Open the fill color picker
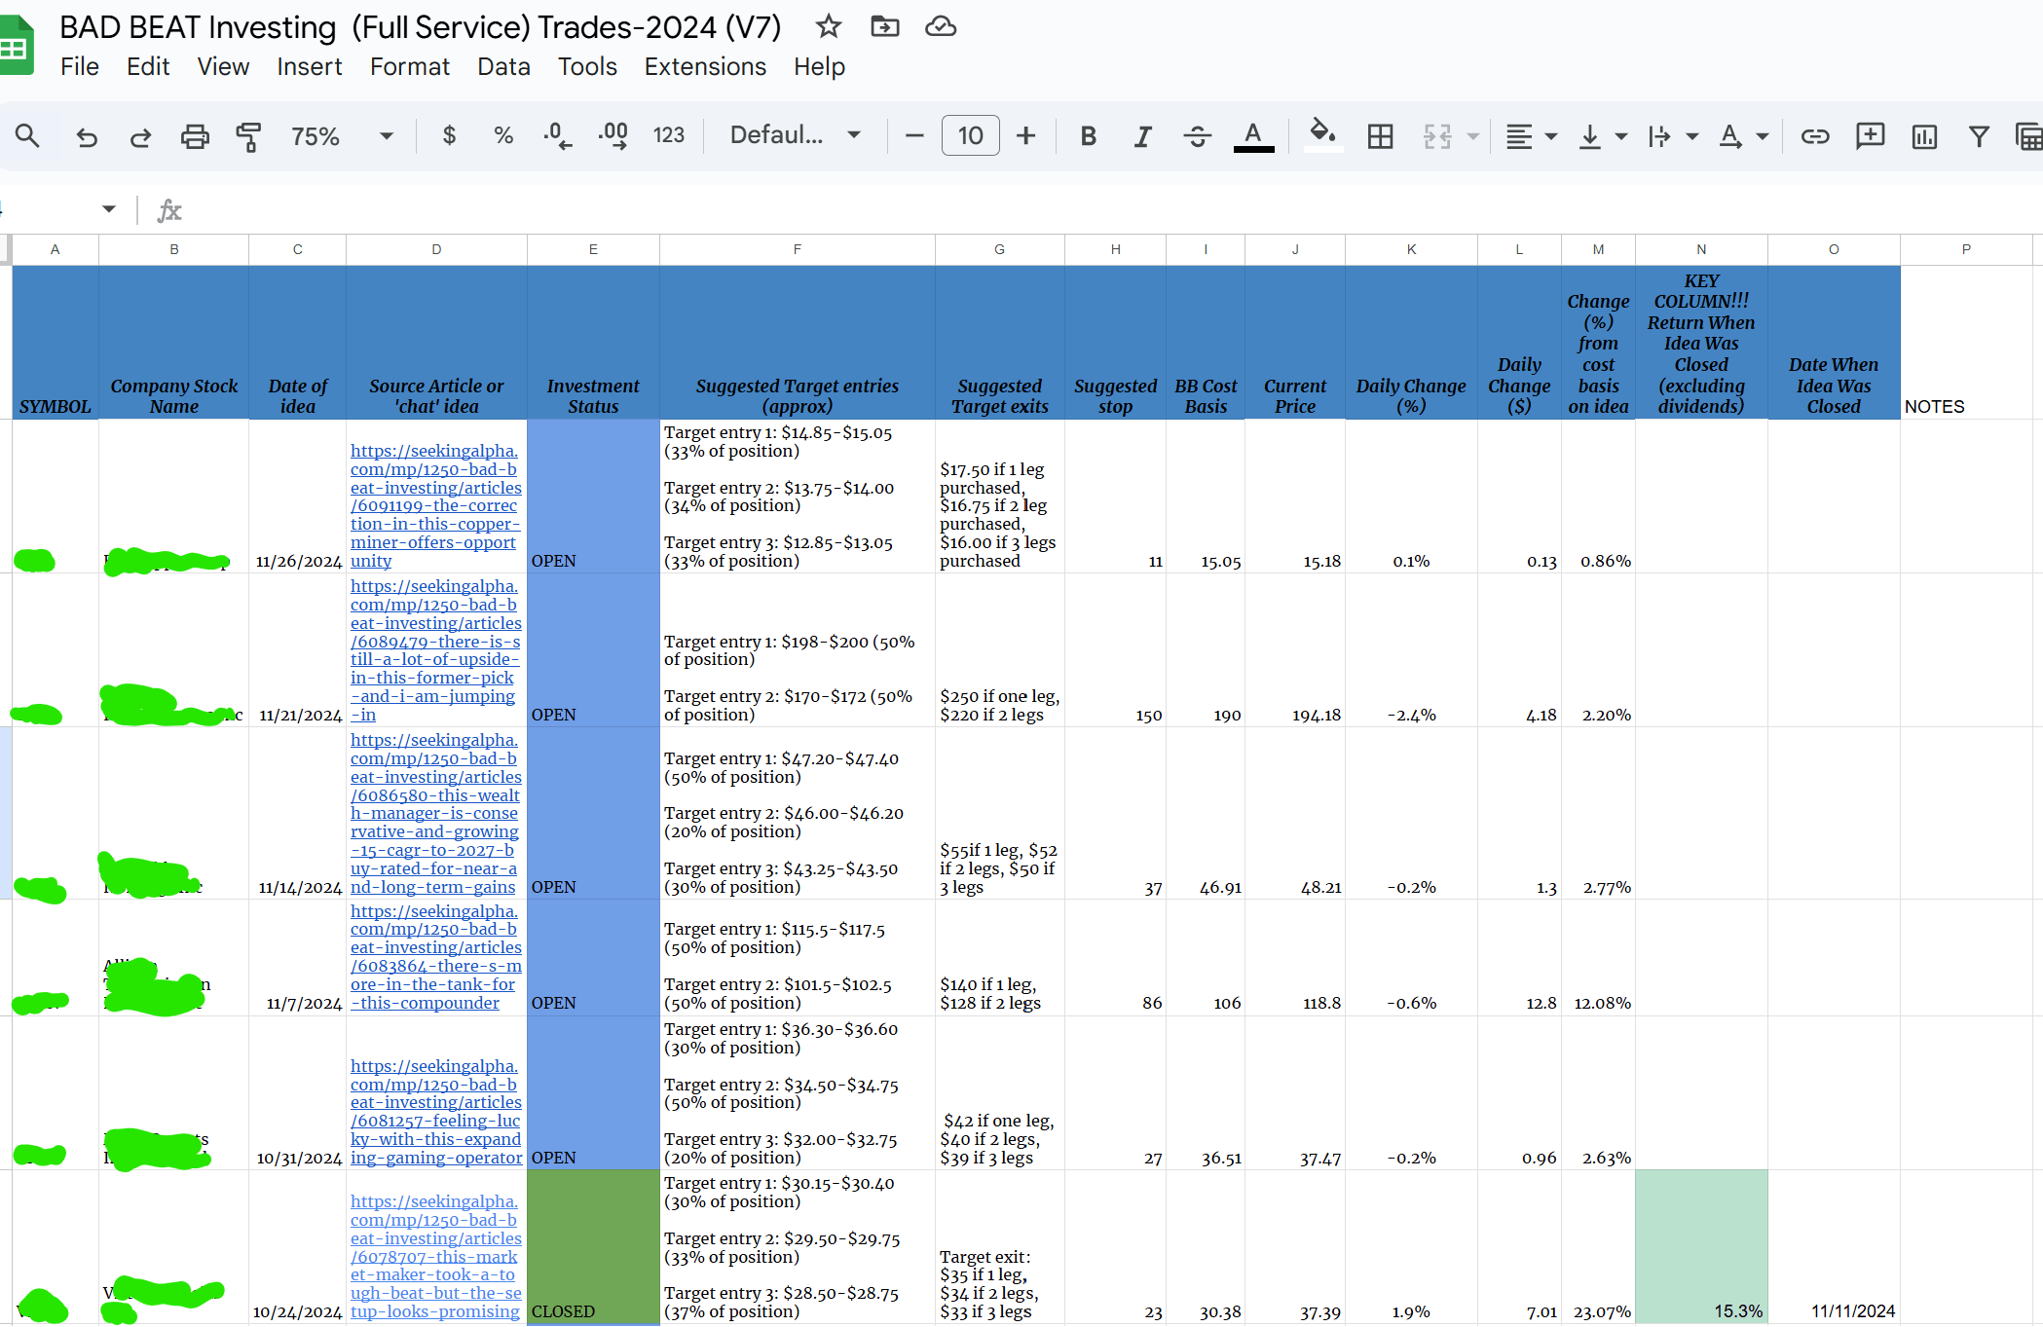2043x1327 pixels. tap(1322, 134)
